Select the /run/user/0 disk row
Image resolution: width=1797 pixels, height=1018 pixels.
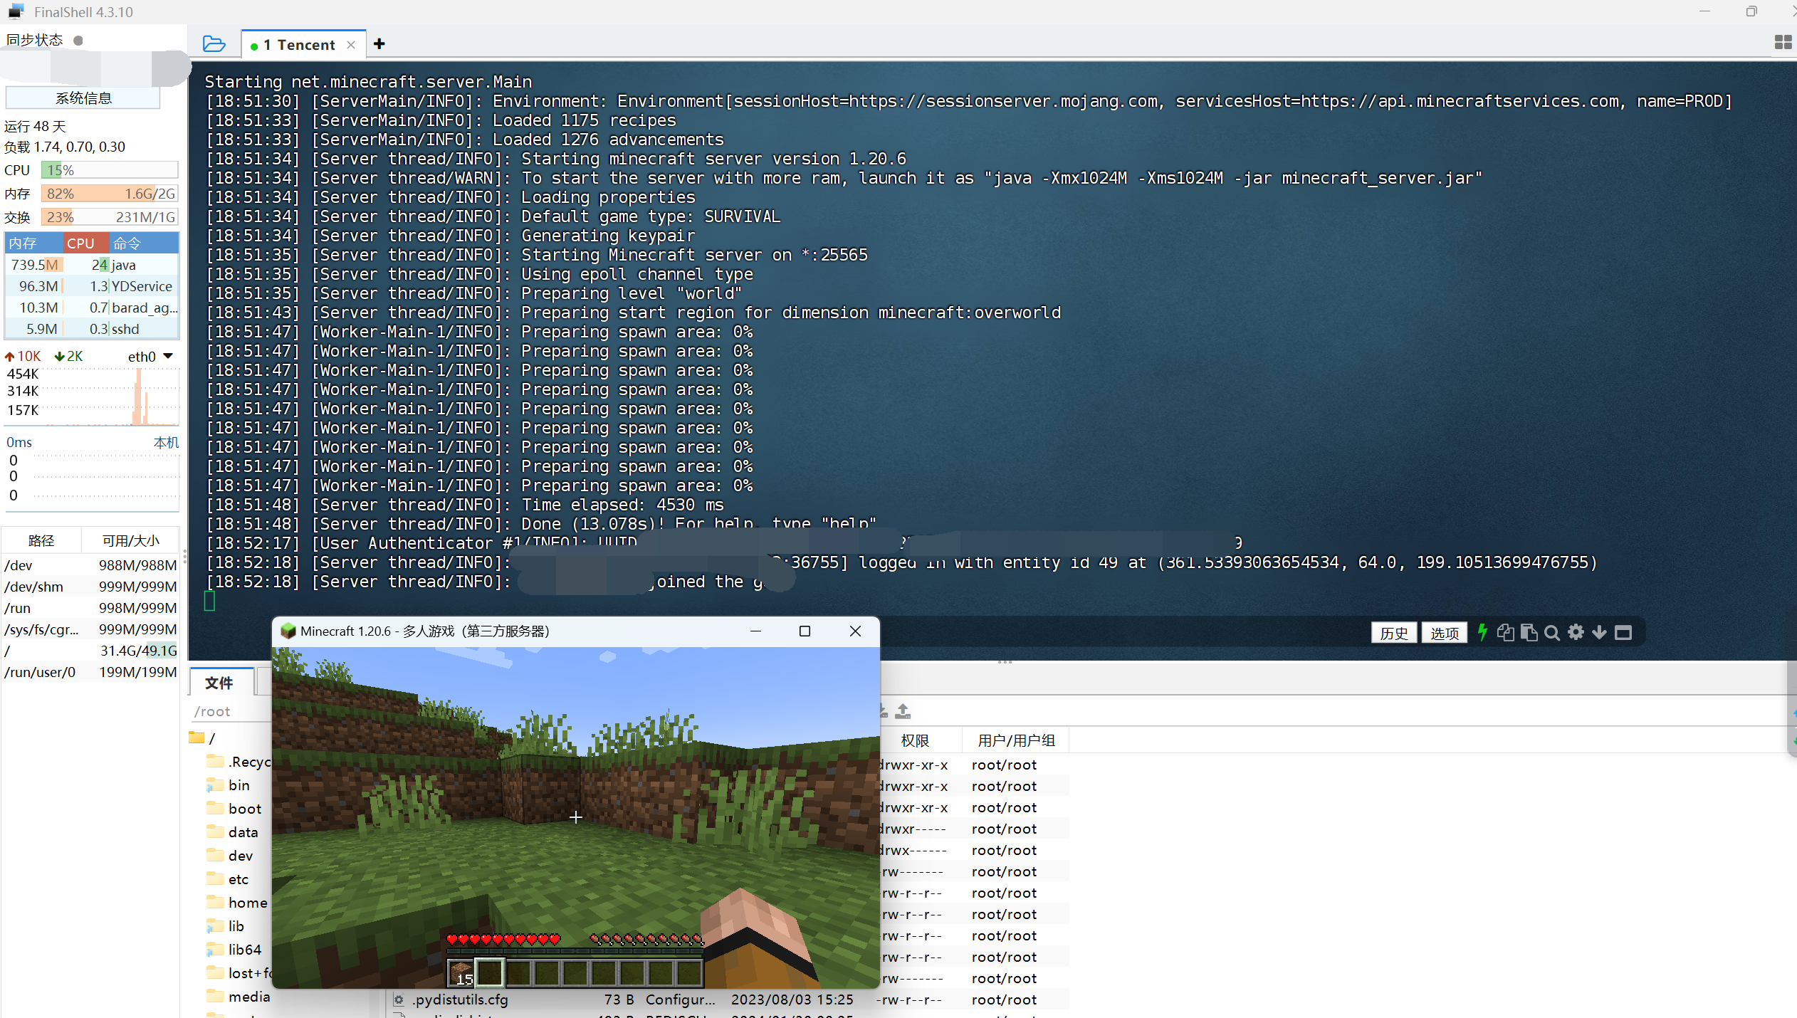(90, 672)
